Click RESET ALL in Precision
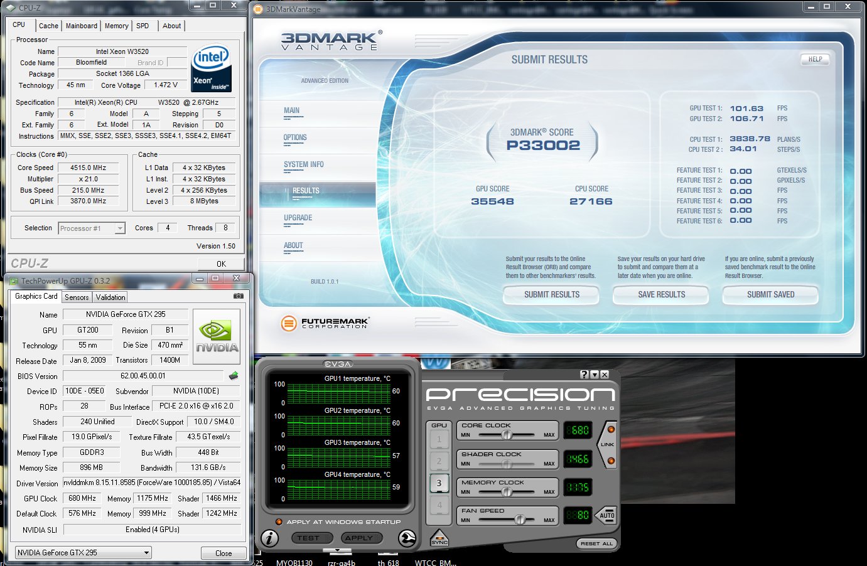The width and height of the screenshot is (867, 566). click(596, 543)
